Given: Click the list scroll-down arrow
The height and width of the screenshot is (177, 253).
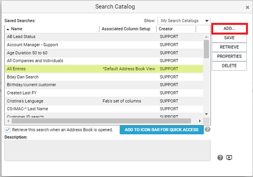Looking at the screenshot, I should click(x=206, y=114).
